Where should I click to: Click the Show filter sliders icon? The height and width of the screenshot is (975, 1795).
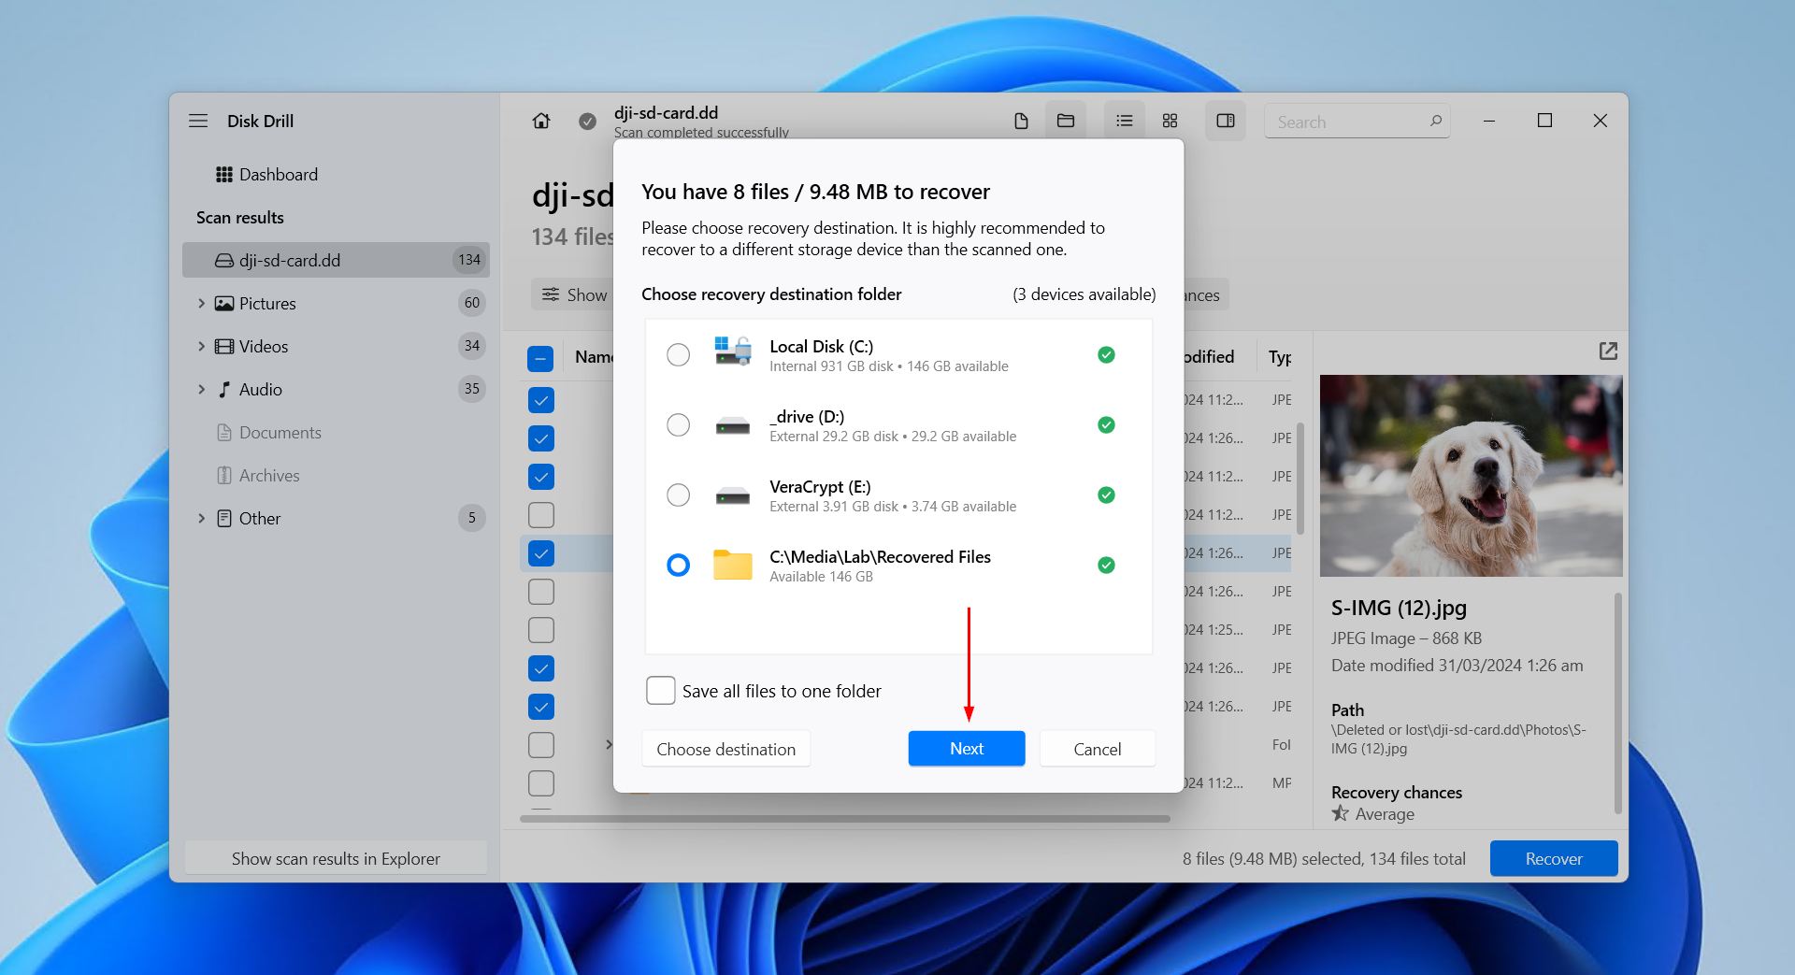click(552, 294)
